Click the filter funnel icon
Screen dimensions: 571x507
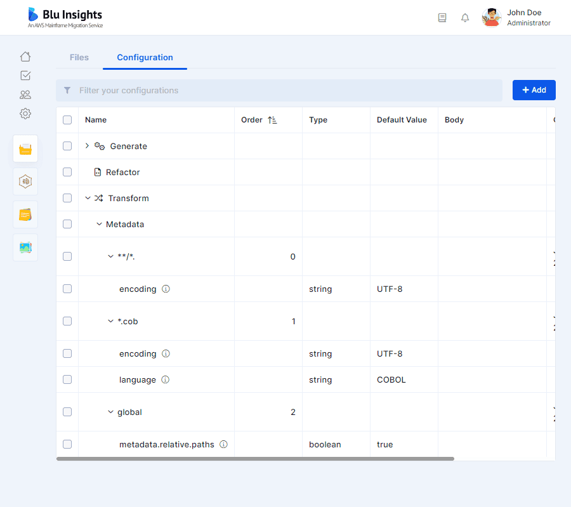(67, 90)
